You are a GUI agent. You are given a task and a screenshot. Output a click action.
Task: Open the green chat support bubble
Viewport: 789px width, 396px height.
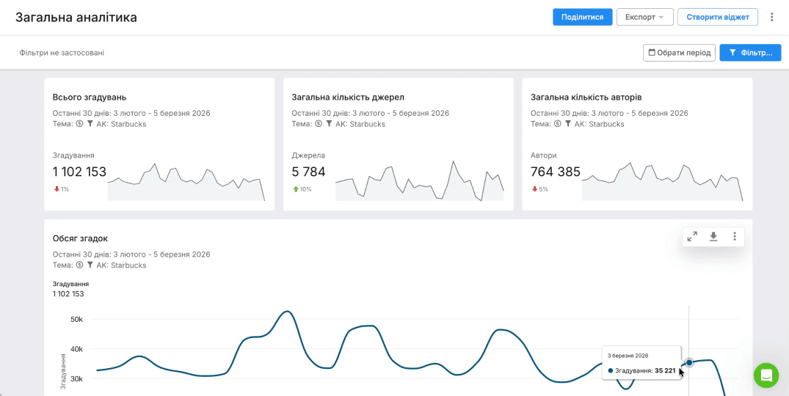[766, 375]
